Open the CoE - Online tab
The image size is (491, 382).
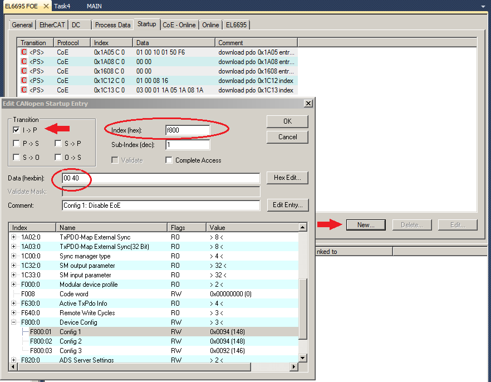coord(179,25)
